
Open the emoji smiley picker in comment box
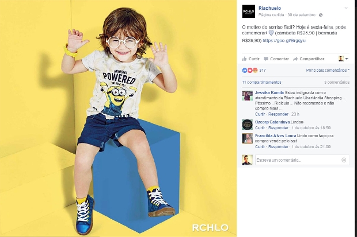click(x=344, y=160)
